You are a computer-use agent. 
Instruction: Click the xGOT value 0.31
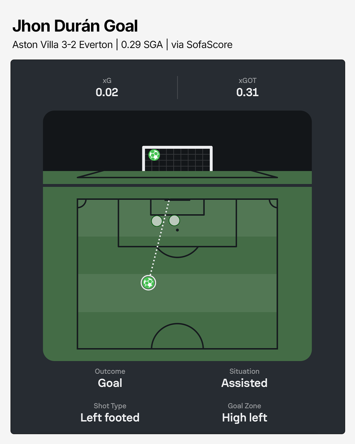(247, 92)
